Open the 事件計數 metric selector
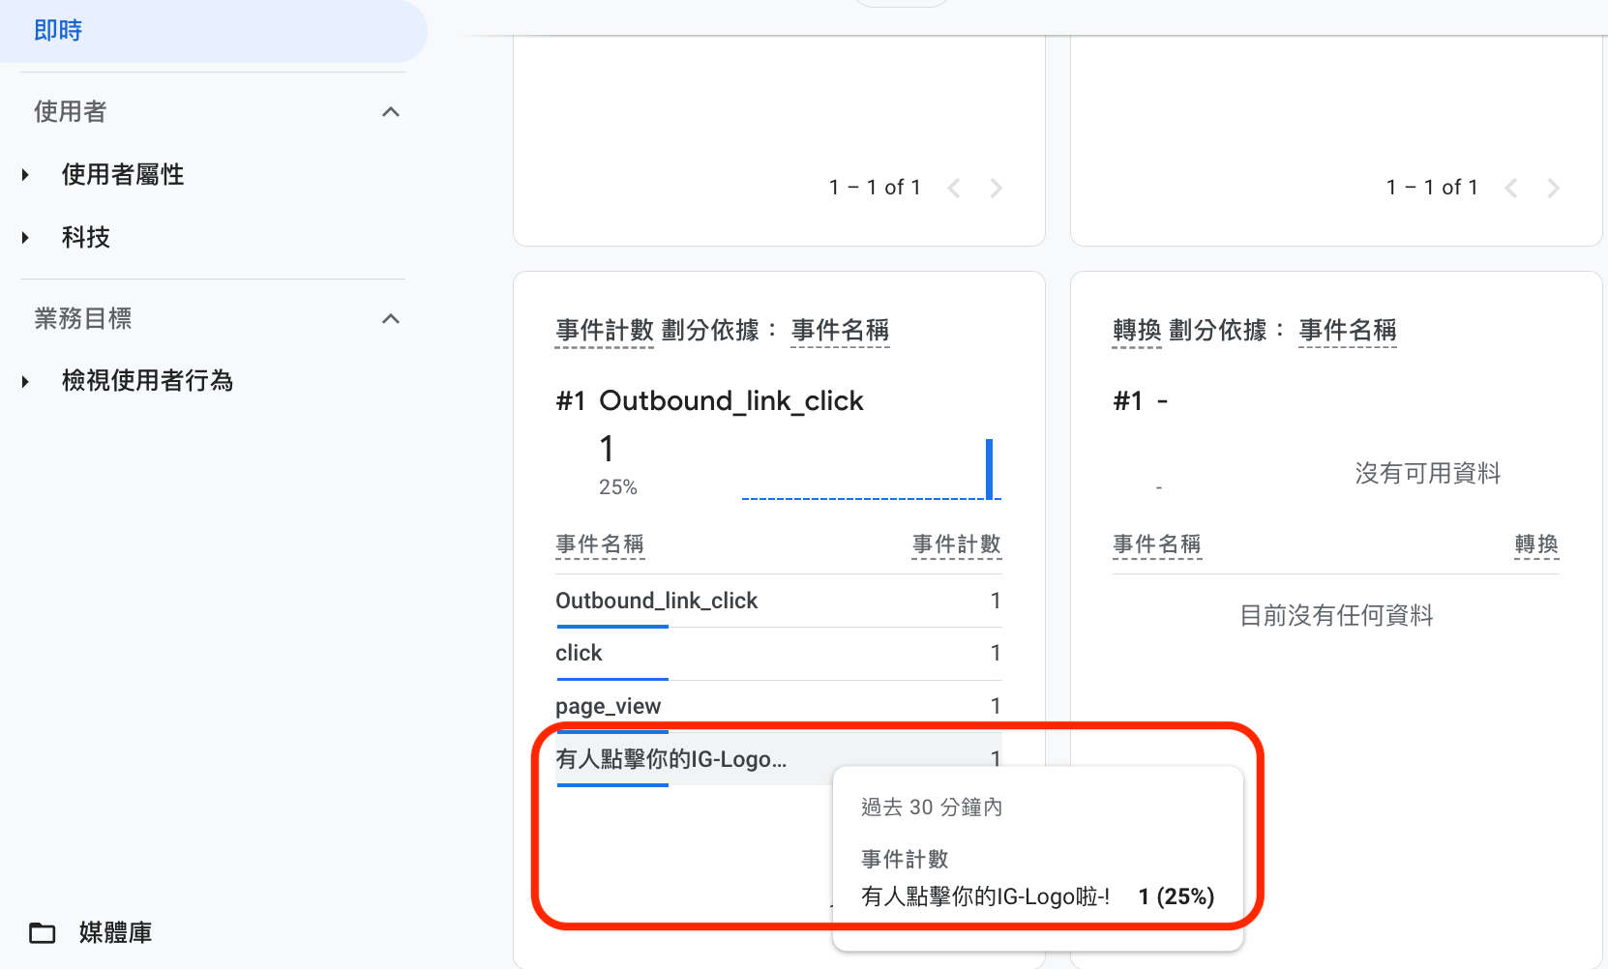Viewport: 1608px width, 969px height. [605, 331]
